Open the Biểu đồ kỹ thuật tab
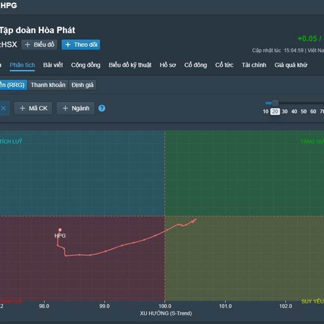Screen dimensions: 324x324 pyautogui.click(x=130, y=65)
